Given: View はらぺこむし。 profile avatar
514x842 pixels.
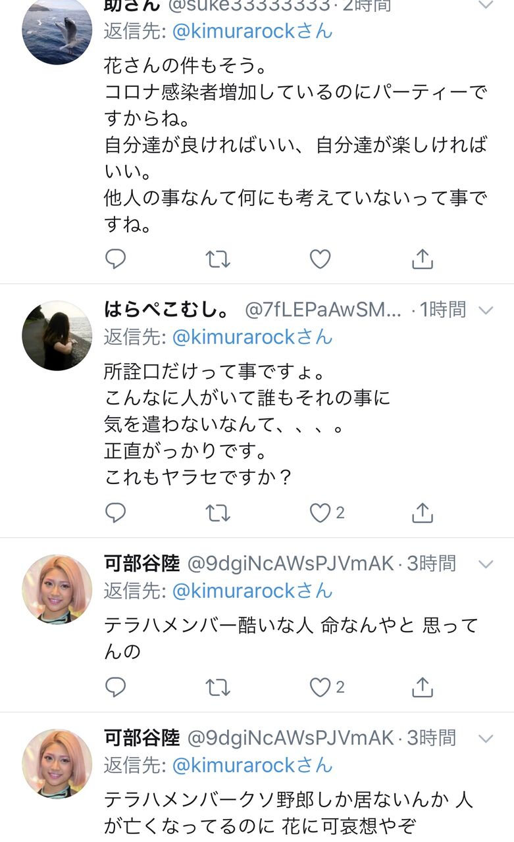Looking at the screenshot, I should (57, 335).
